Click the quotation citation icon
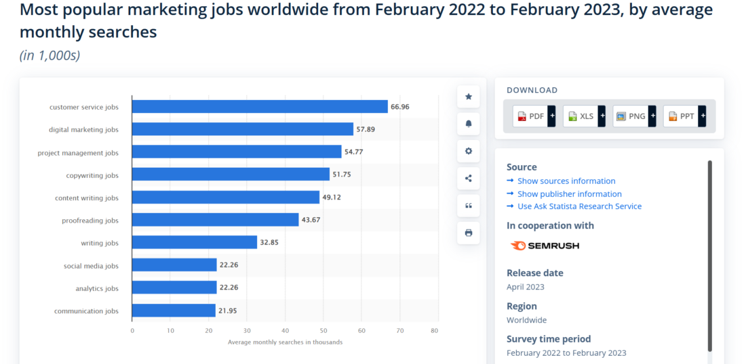This screenshot has height=364, width=746. click(468, 206)
